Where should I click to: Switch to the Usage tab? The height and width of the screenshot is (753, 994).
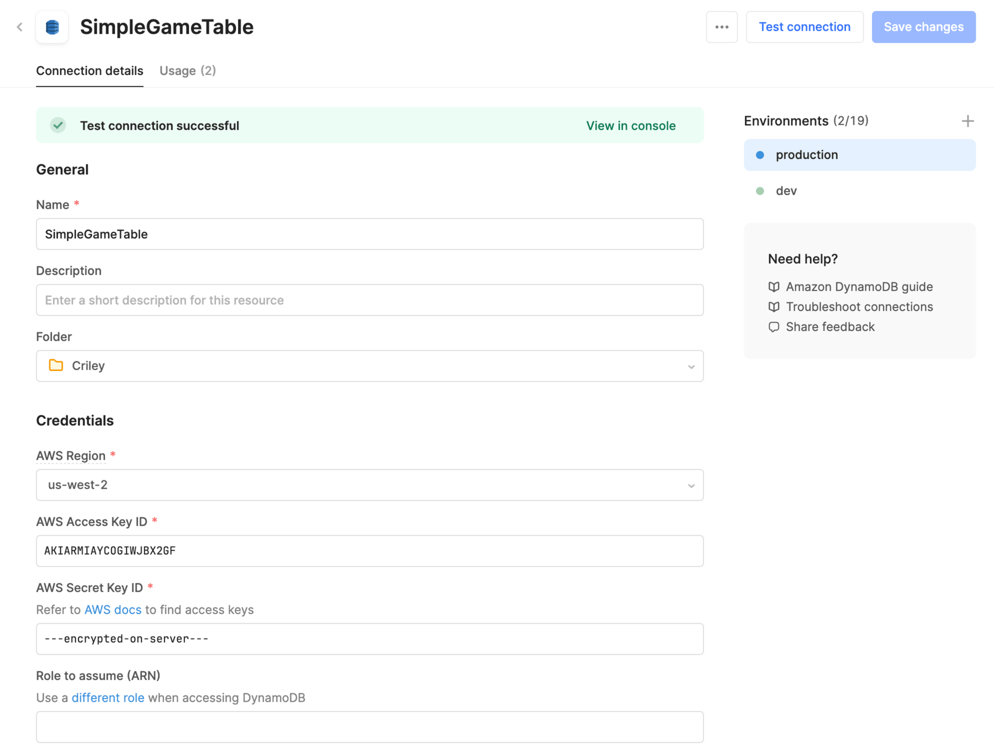point(187,71)
